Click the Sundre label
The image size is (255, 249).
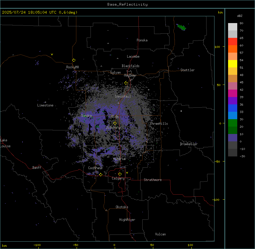click(86, 116)
